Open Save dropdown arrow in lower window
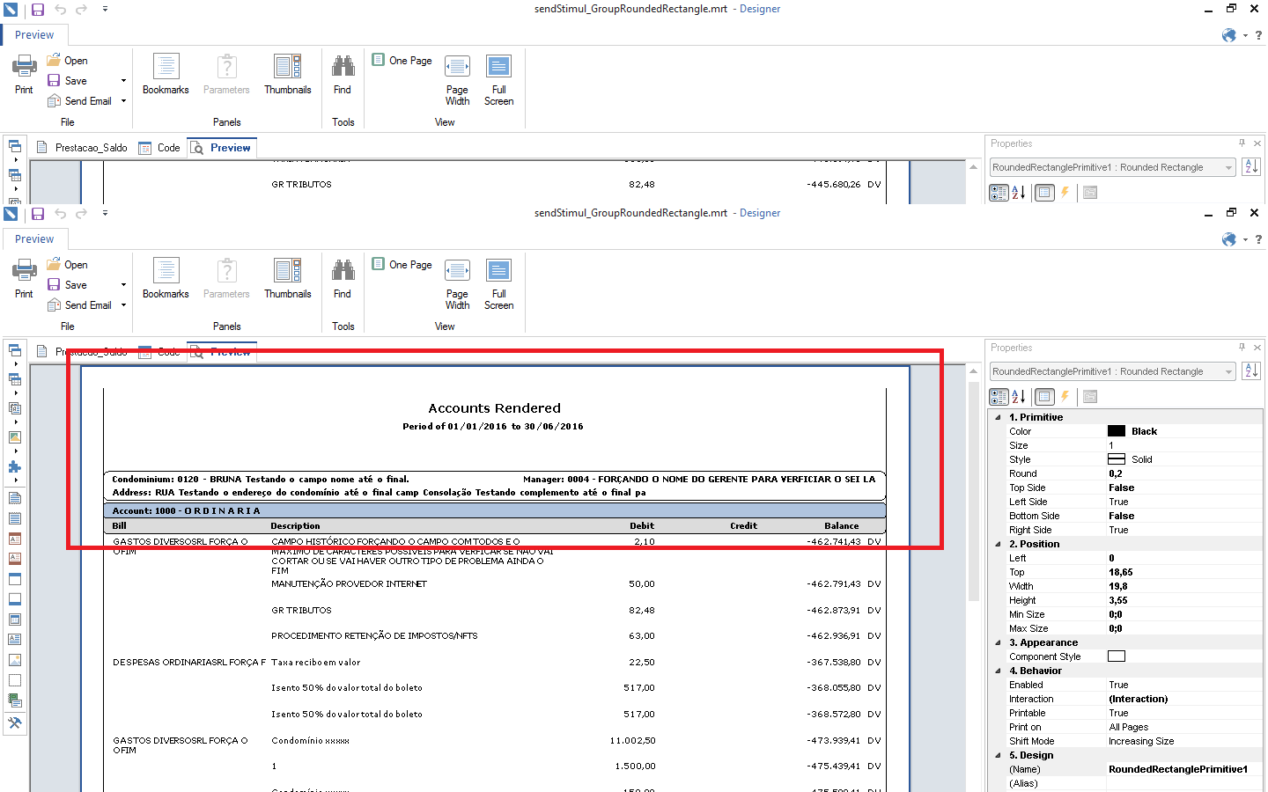Image resolution: width=1268 pixels, height=792 pixels. click(123, 285)
